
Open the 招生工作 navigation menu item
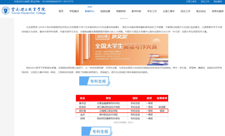tap(186, 11)
